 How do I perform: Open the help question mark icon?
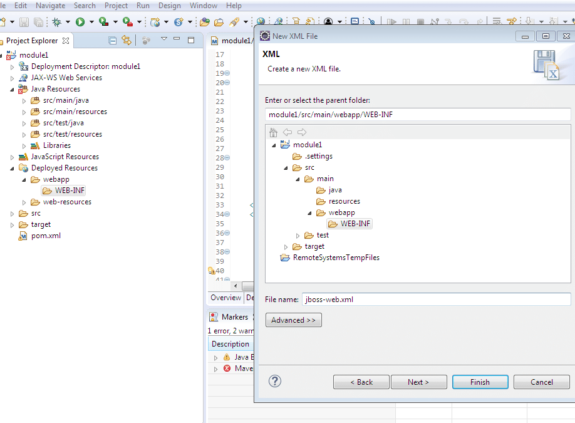point(274,381)
